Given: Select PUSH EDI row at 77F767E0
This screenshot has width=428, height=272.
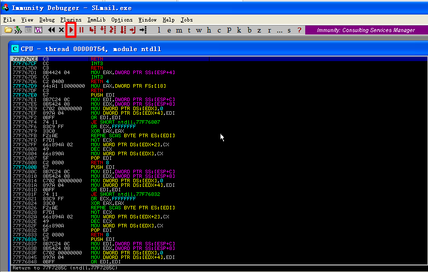Looking at the screenshot, I should tap(219, 95).
